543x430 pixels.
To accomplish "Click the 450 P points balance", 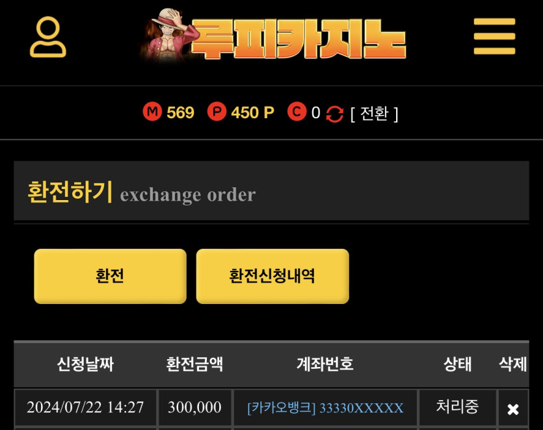I will tap(252, 112).
